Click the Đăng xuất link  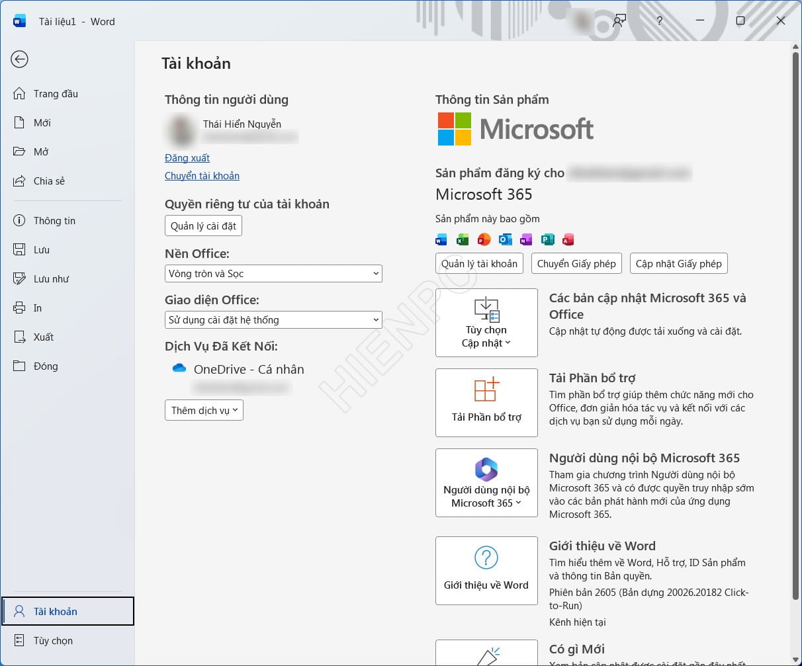[x=187, y=158]
